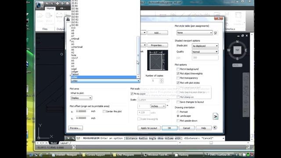281x158 pixels.
Task: Expand the command history arrow on command line
Action: [223, 138]
